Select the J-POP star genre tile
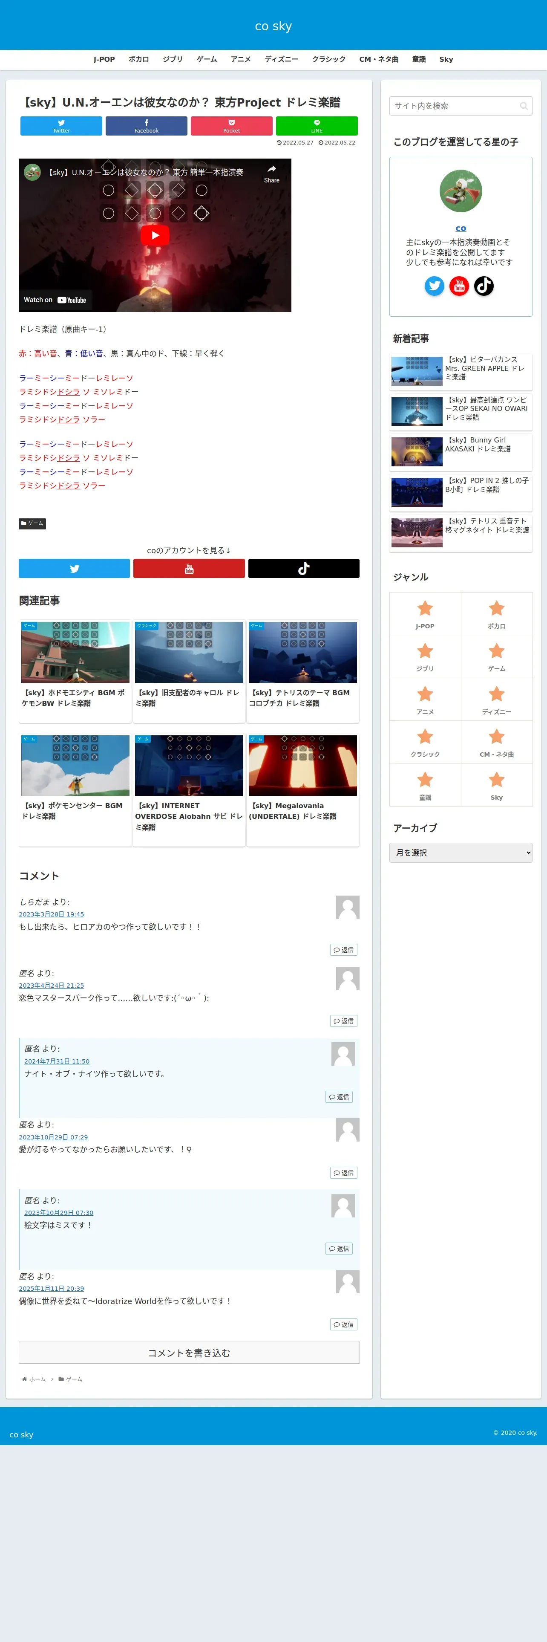 (x=426, y=614)
